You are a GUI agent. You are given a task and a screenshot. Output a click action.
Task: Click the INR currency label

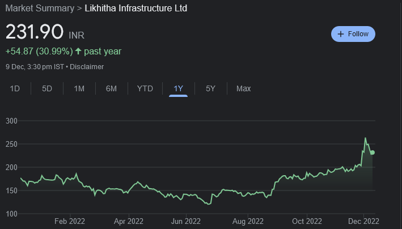coord(77,36)
